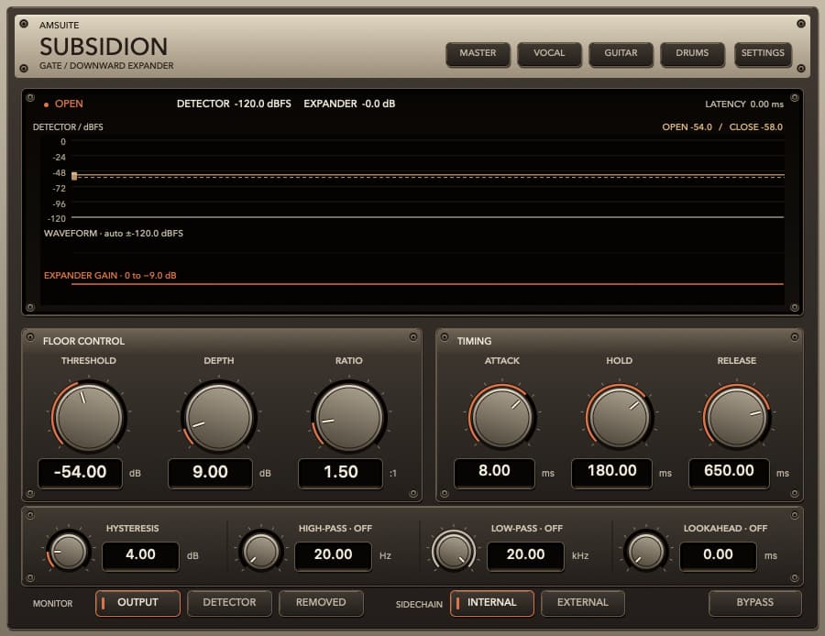Image resolution: width=825 pixels, height=636 pixels.
Task: Load the VOCAL preset
Action: pyautogui.click(x=549, y=54)
